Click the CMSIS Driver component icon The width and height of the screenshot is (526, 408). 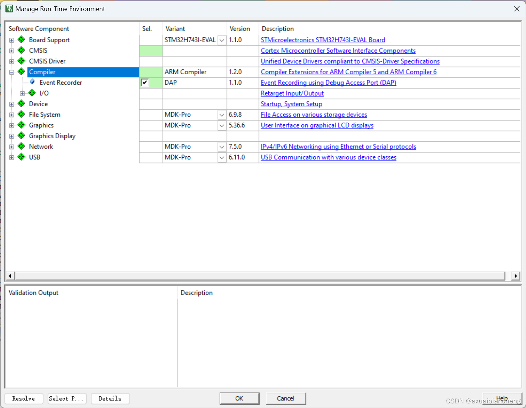tap(21, 61)
